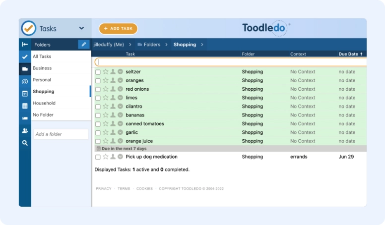Screen dimensions: 385x225
Task: Open the Privacy footer link
Action: coord(103,189)
